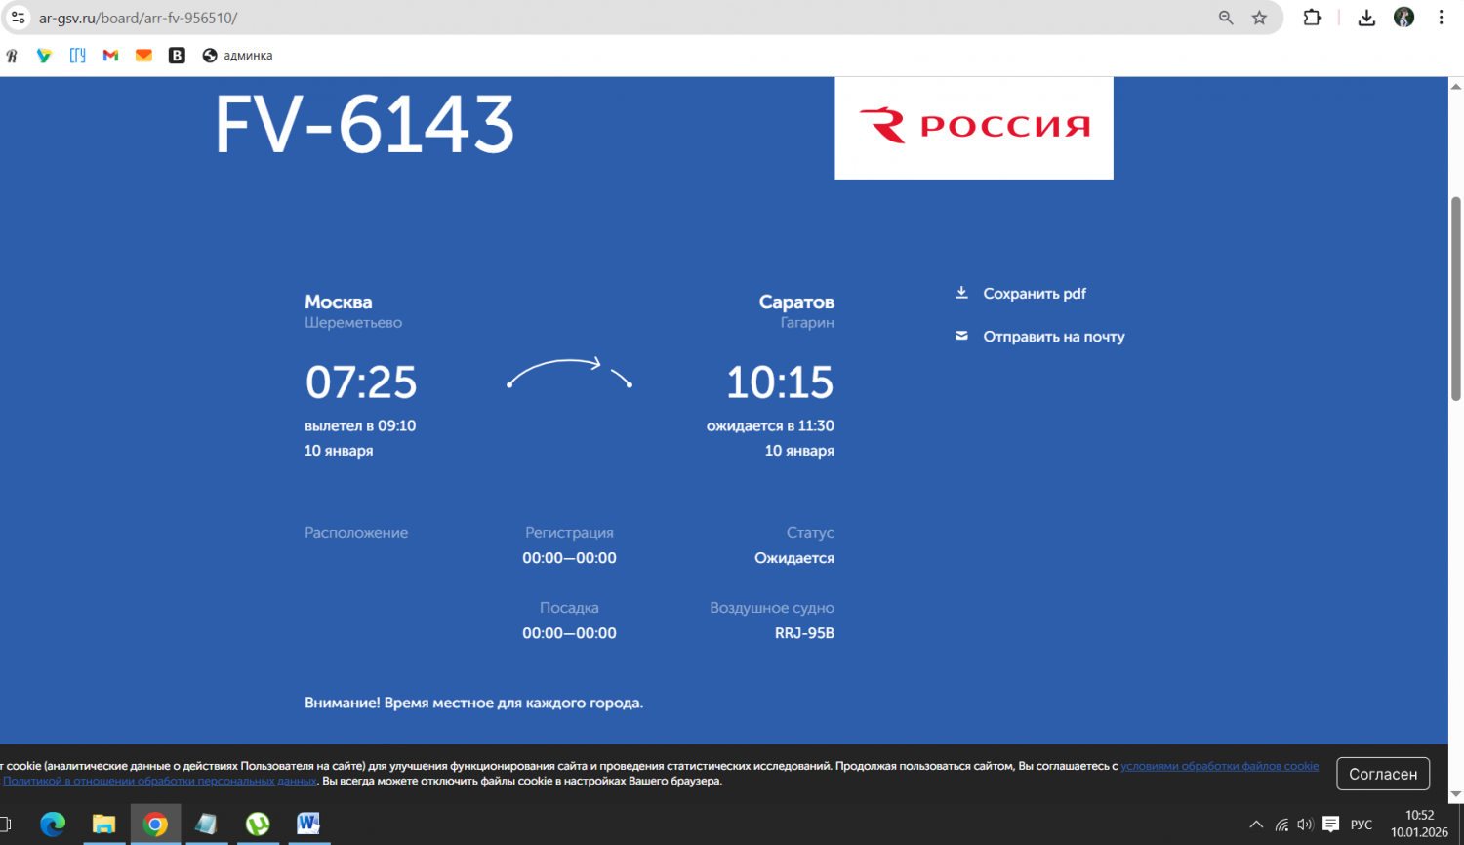This screenshot has height=845, width=1464.
Task: Click the site information icon in address bar
Action: [19, 18]
